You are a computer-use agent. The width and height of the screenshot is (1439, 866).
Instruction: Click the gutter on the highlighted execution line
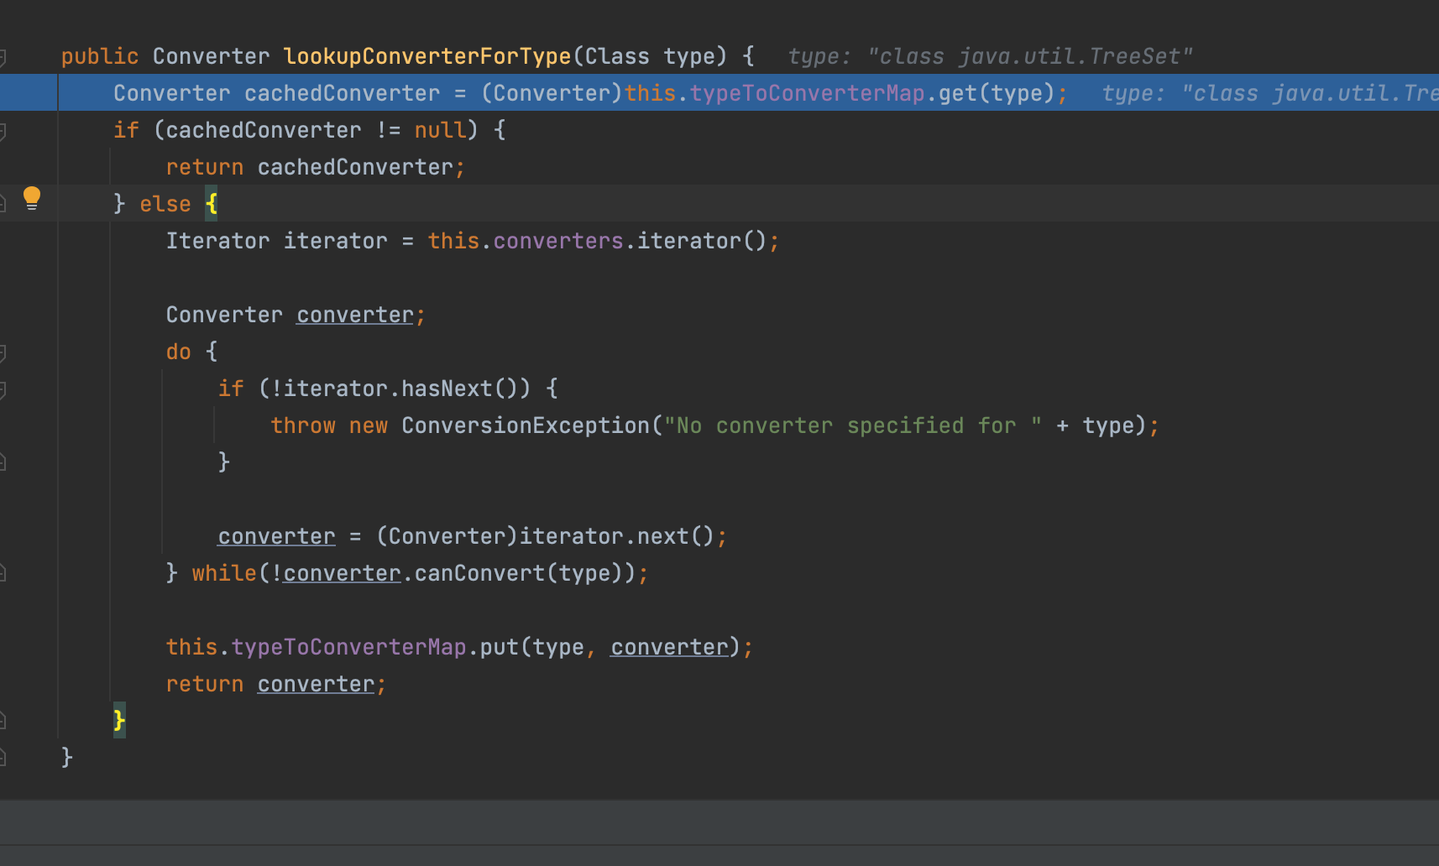pyautogui.click(x=29, y=93)
